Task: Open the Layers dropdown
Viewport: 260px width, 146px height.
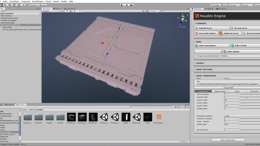Action: 247,5
